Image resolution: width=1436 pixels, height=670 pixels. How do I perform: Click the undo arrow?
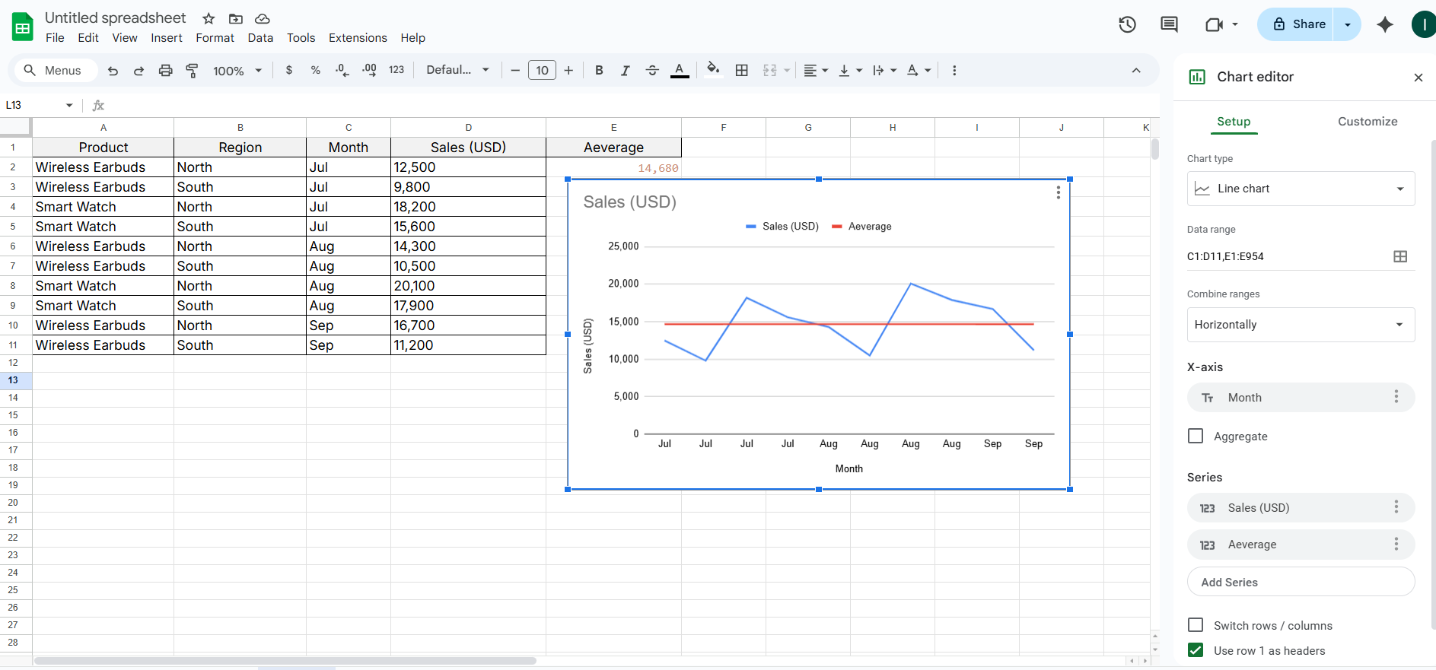click(113, 71)
